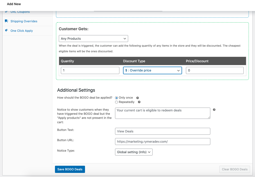Click the help icon next to Only once
This screenshot has width=255, height=177.
(138, 98)
